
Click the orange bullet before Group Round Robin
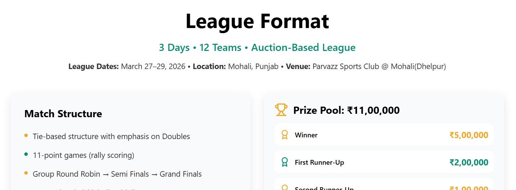pyautogui.click(x=26, y=173)
